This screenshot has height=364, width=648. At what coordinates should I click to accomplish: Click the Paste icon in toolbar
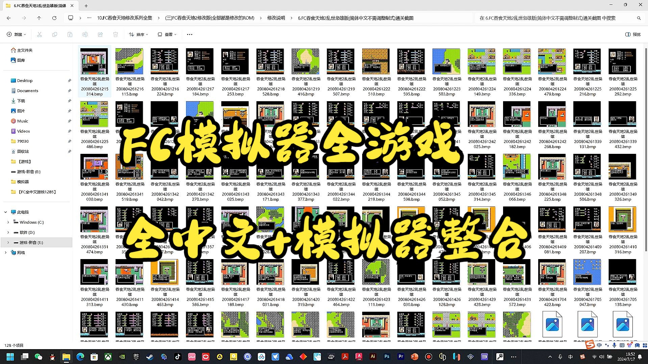click(70, 34)
